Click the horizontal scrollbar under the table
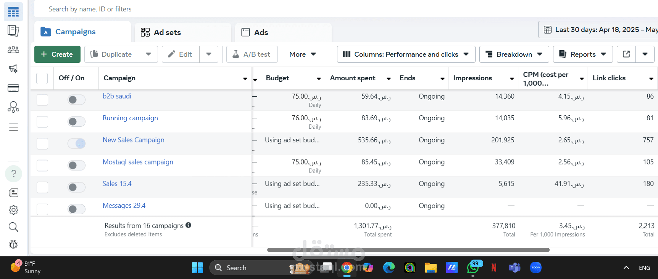The height and width of the screenshot is (279, 658). tap(408, 250)
